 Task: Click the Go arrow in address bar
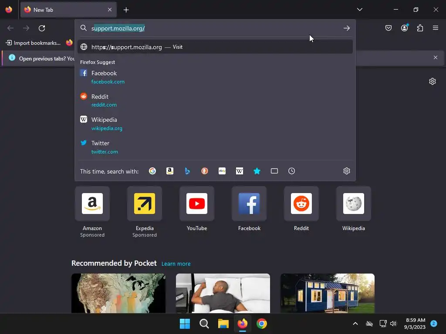[x=346, y=28]
